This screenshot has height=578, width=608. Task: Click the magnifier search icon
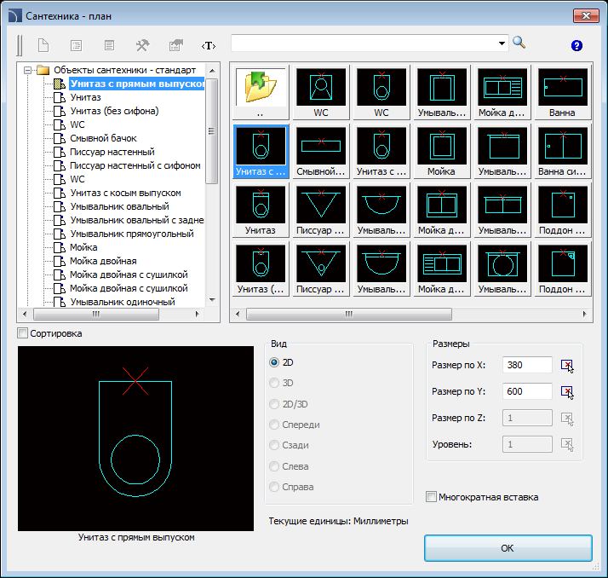519,43
